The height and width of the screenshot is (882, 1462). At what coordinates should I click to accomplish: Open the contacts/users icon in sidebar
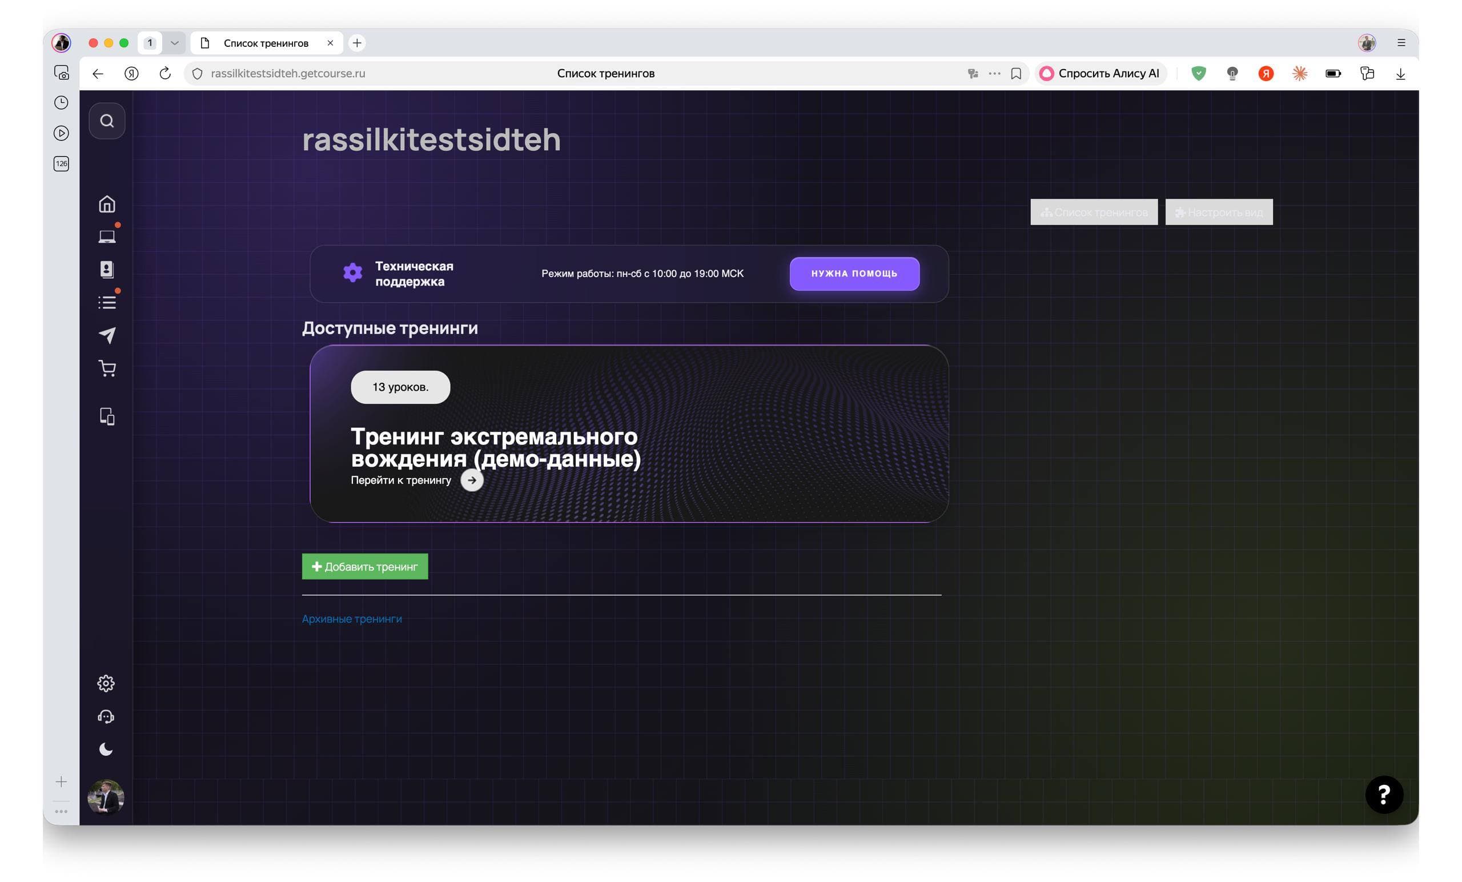pyautogui.click(x=107, y=270)
